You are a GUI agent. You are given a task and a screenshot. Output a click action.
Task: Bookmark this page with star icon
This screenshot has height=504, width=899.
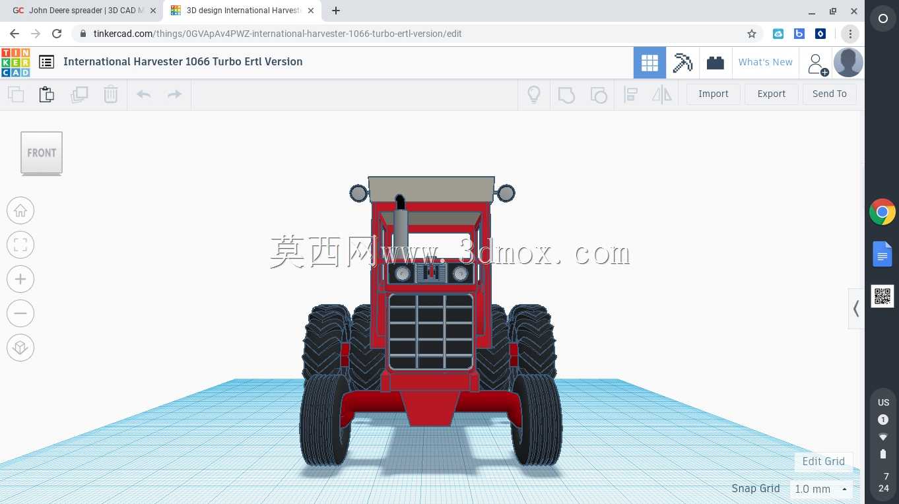(751, 34)
